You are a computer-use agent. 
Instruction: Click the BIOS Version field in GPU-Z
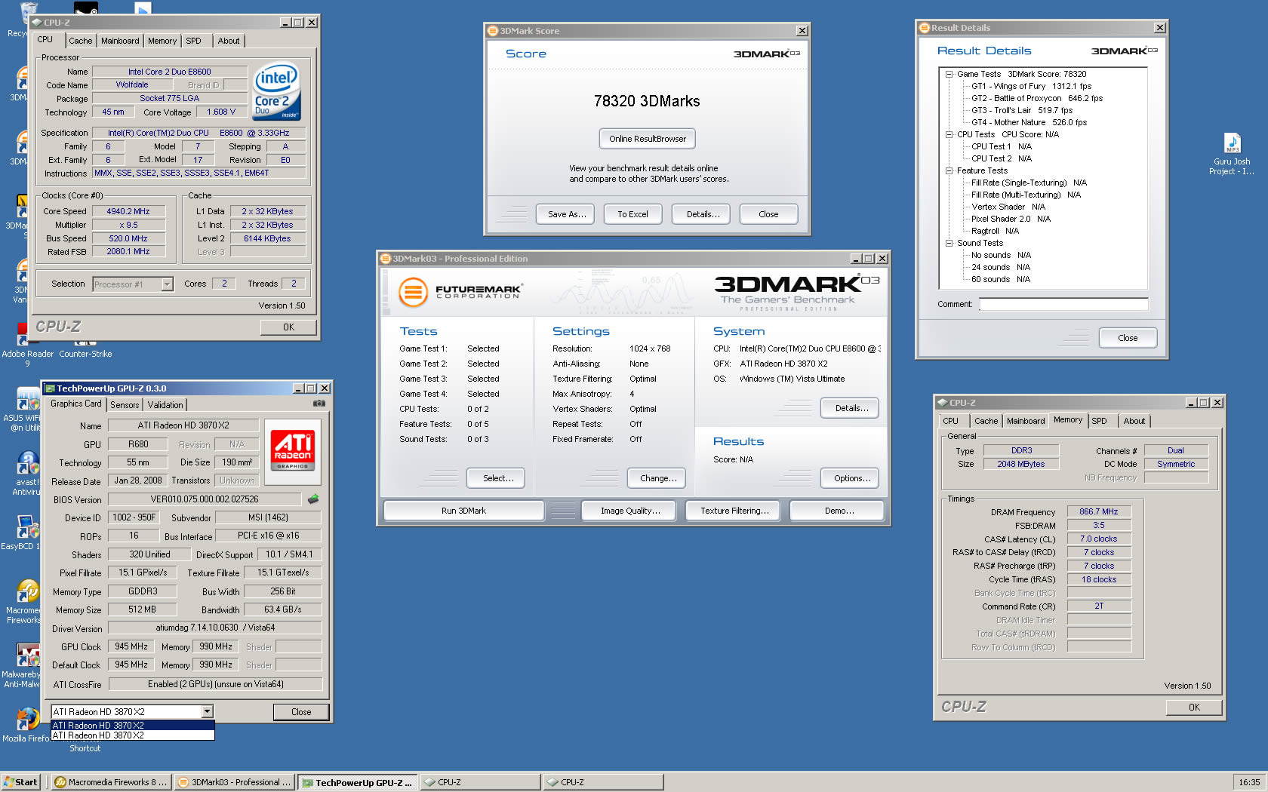[x=205, y=499]
